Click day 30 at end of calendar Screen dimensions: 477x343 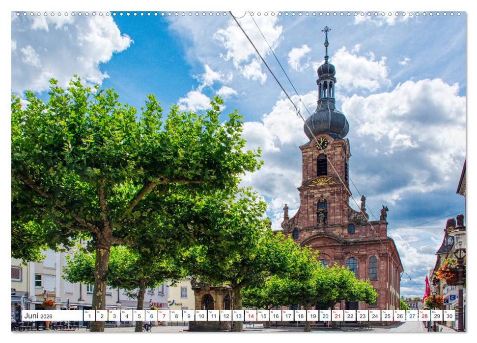tap(449, 316)
